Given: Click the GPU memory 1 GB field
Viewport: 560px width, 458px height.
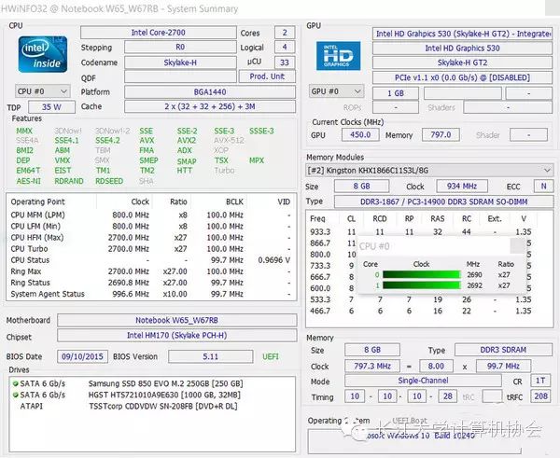Looking at the screenshot, I should [x=396, y=93].
